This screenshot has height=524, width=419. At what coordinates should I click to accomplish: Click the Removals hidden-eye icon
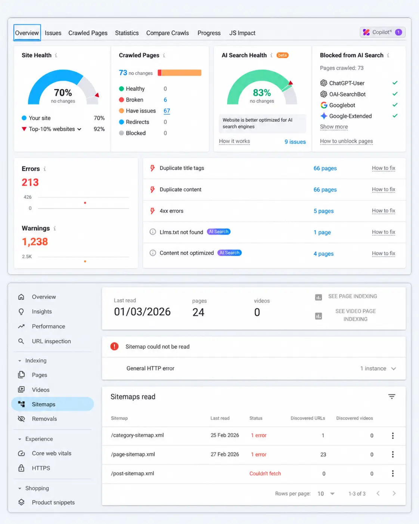click(22, 419)
